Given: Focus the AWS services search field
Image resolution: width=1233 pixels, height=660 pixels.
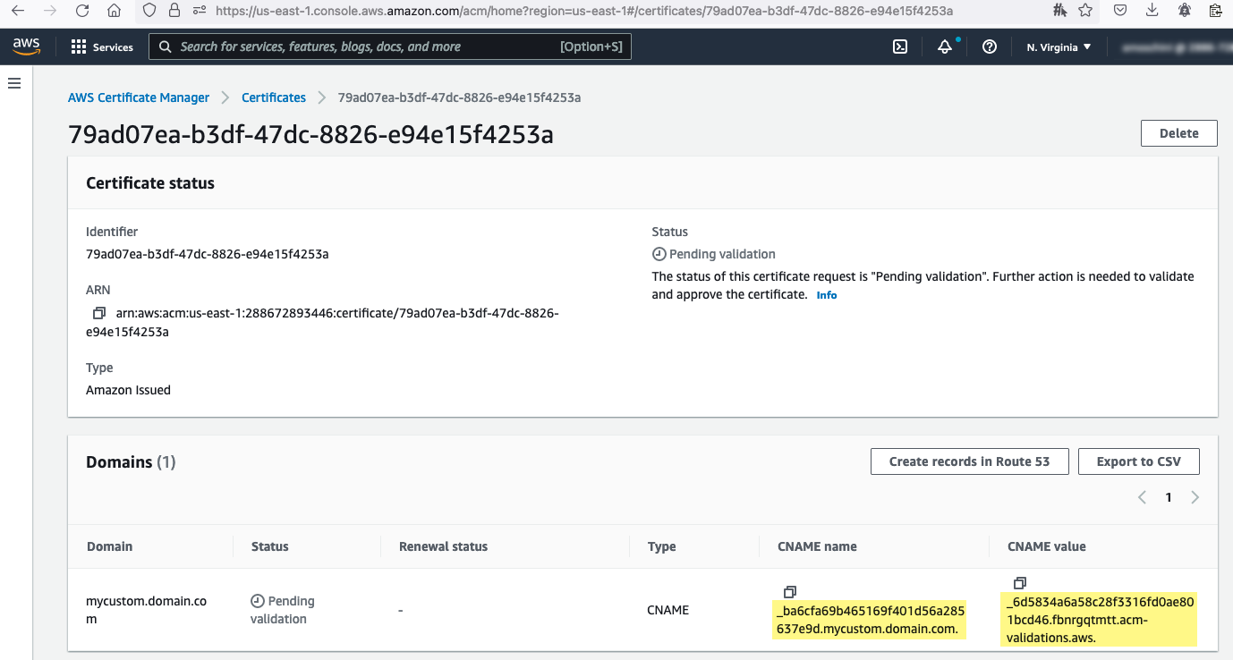Looking at the screenshot, I should coord(390,47).
